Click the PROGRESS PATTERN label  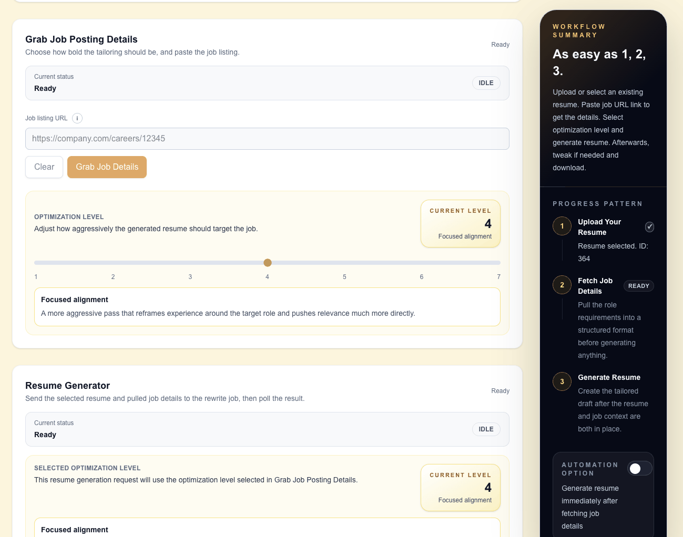coord(597,204)
